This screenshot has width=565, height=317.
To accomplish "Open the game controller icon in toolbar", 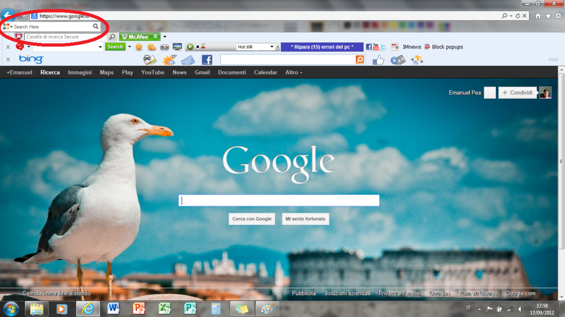I will 165,47.
